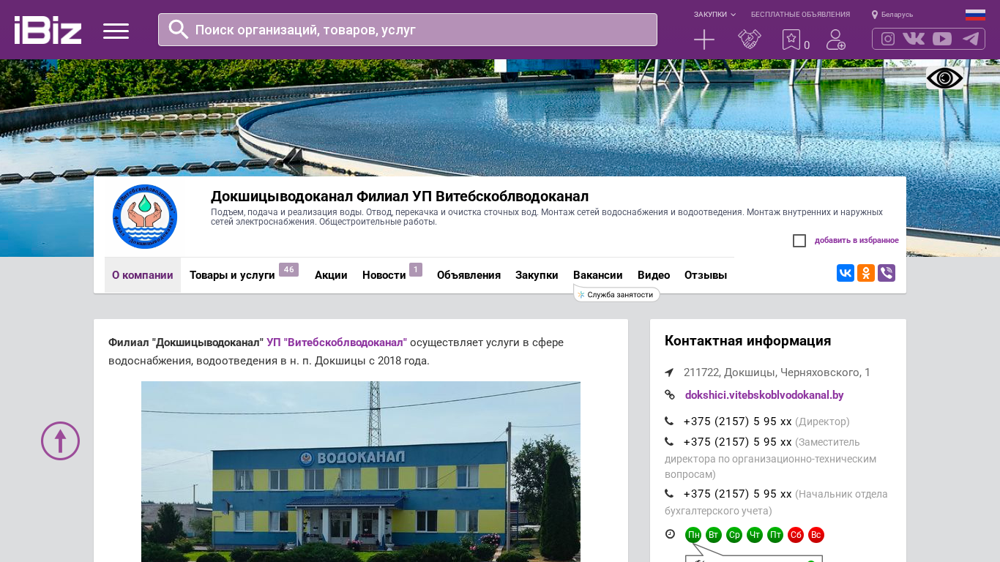Click the search magnifier icon
This screenshot has width=1000, height=562.
pyautogui.click(x=179, y=29)
